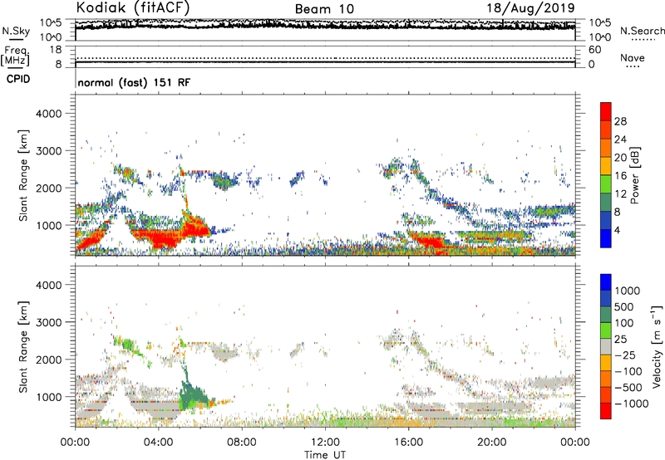Click the 'CPID' label
The height and width of the screenshot is (460, 665).
coord(18,79)
